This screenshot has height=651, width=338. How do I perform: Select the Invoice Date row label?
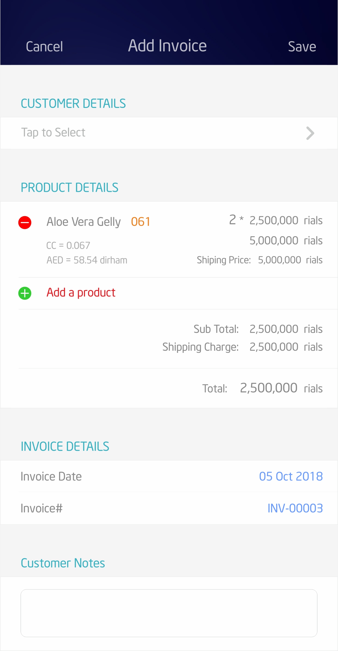point(51,476)
